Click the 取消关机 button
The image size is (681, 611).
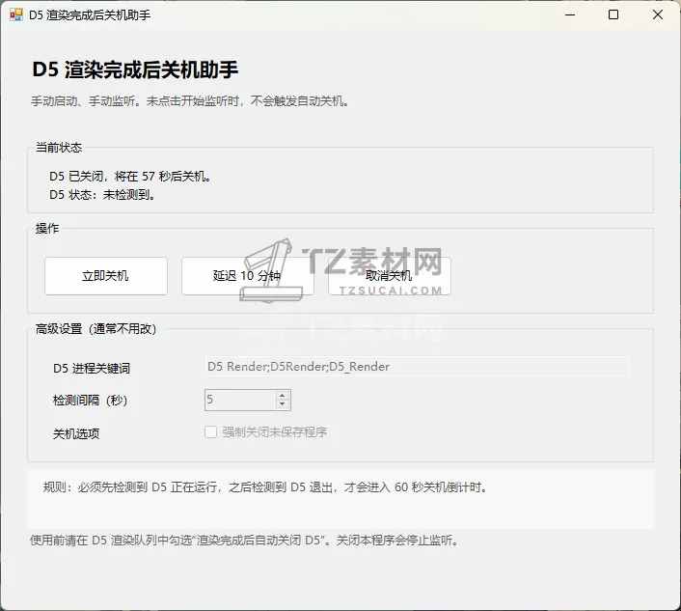coord(389,276)
